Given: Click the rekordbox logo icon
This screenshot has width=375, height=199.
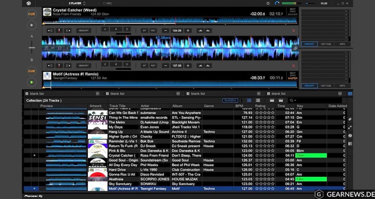Looking at the screenshot, I should point(29,3).
